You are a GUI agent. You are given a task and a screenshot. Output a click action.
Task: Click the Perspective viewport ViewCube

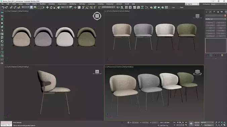(197, 72)
